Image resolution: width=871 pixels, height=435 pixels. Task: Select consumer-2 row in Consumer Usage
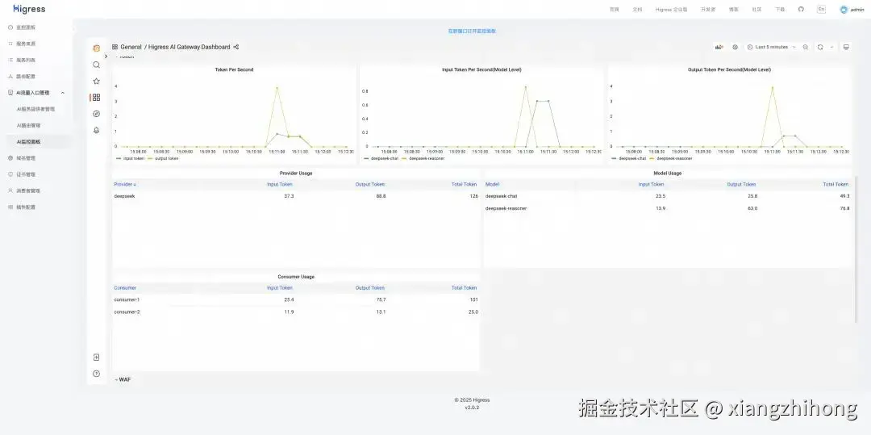coord(296,312)
